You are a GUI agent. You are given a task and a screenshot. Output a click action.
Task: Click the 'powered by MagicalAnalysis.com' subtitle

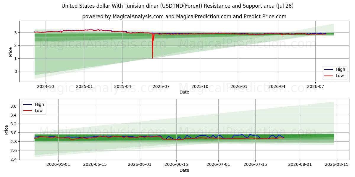[184, 17]
